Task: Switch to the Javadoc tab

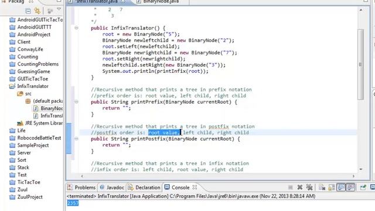Action: click(x=112, y=188)
